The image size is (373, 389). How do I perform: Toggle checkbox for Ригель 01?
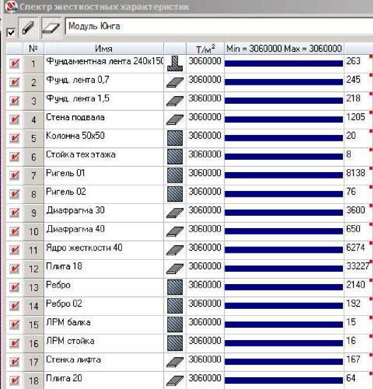click(14, 175)
